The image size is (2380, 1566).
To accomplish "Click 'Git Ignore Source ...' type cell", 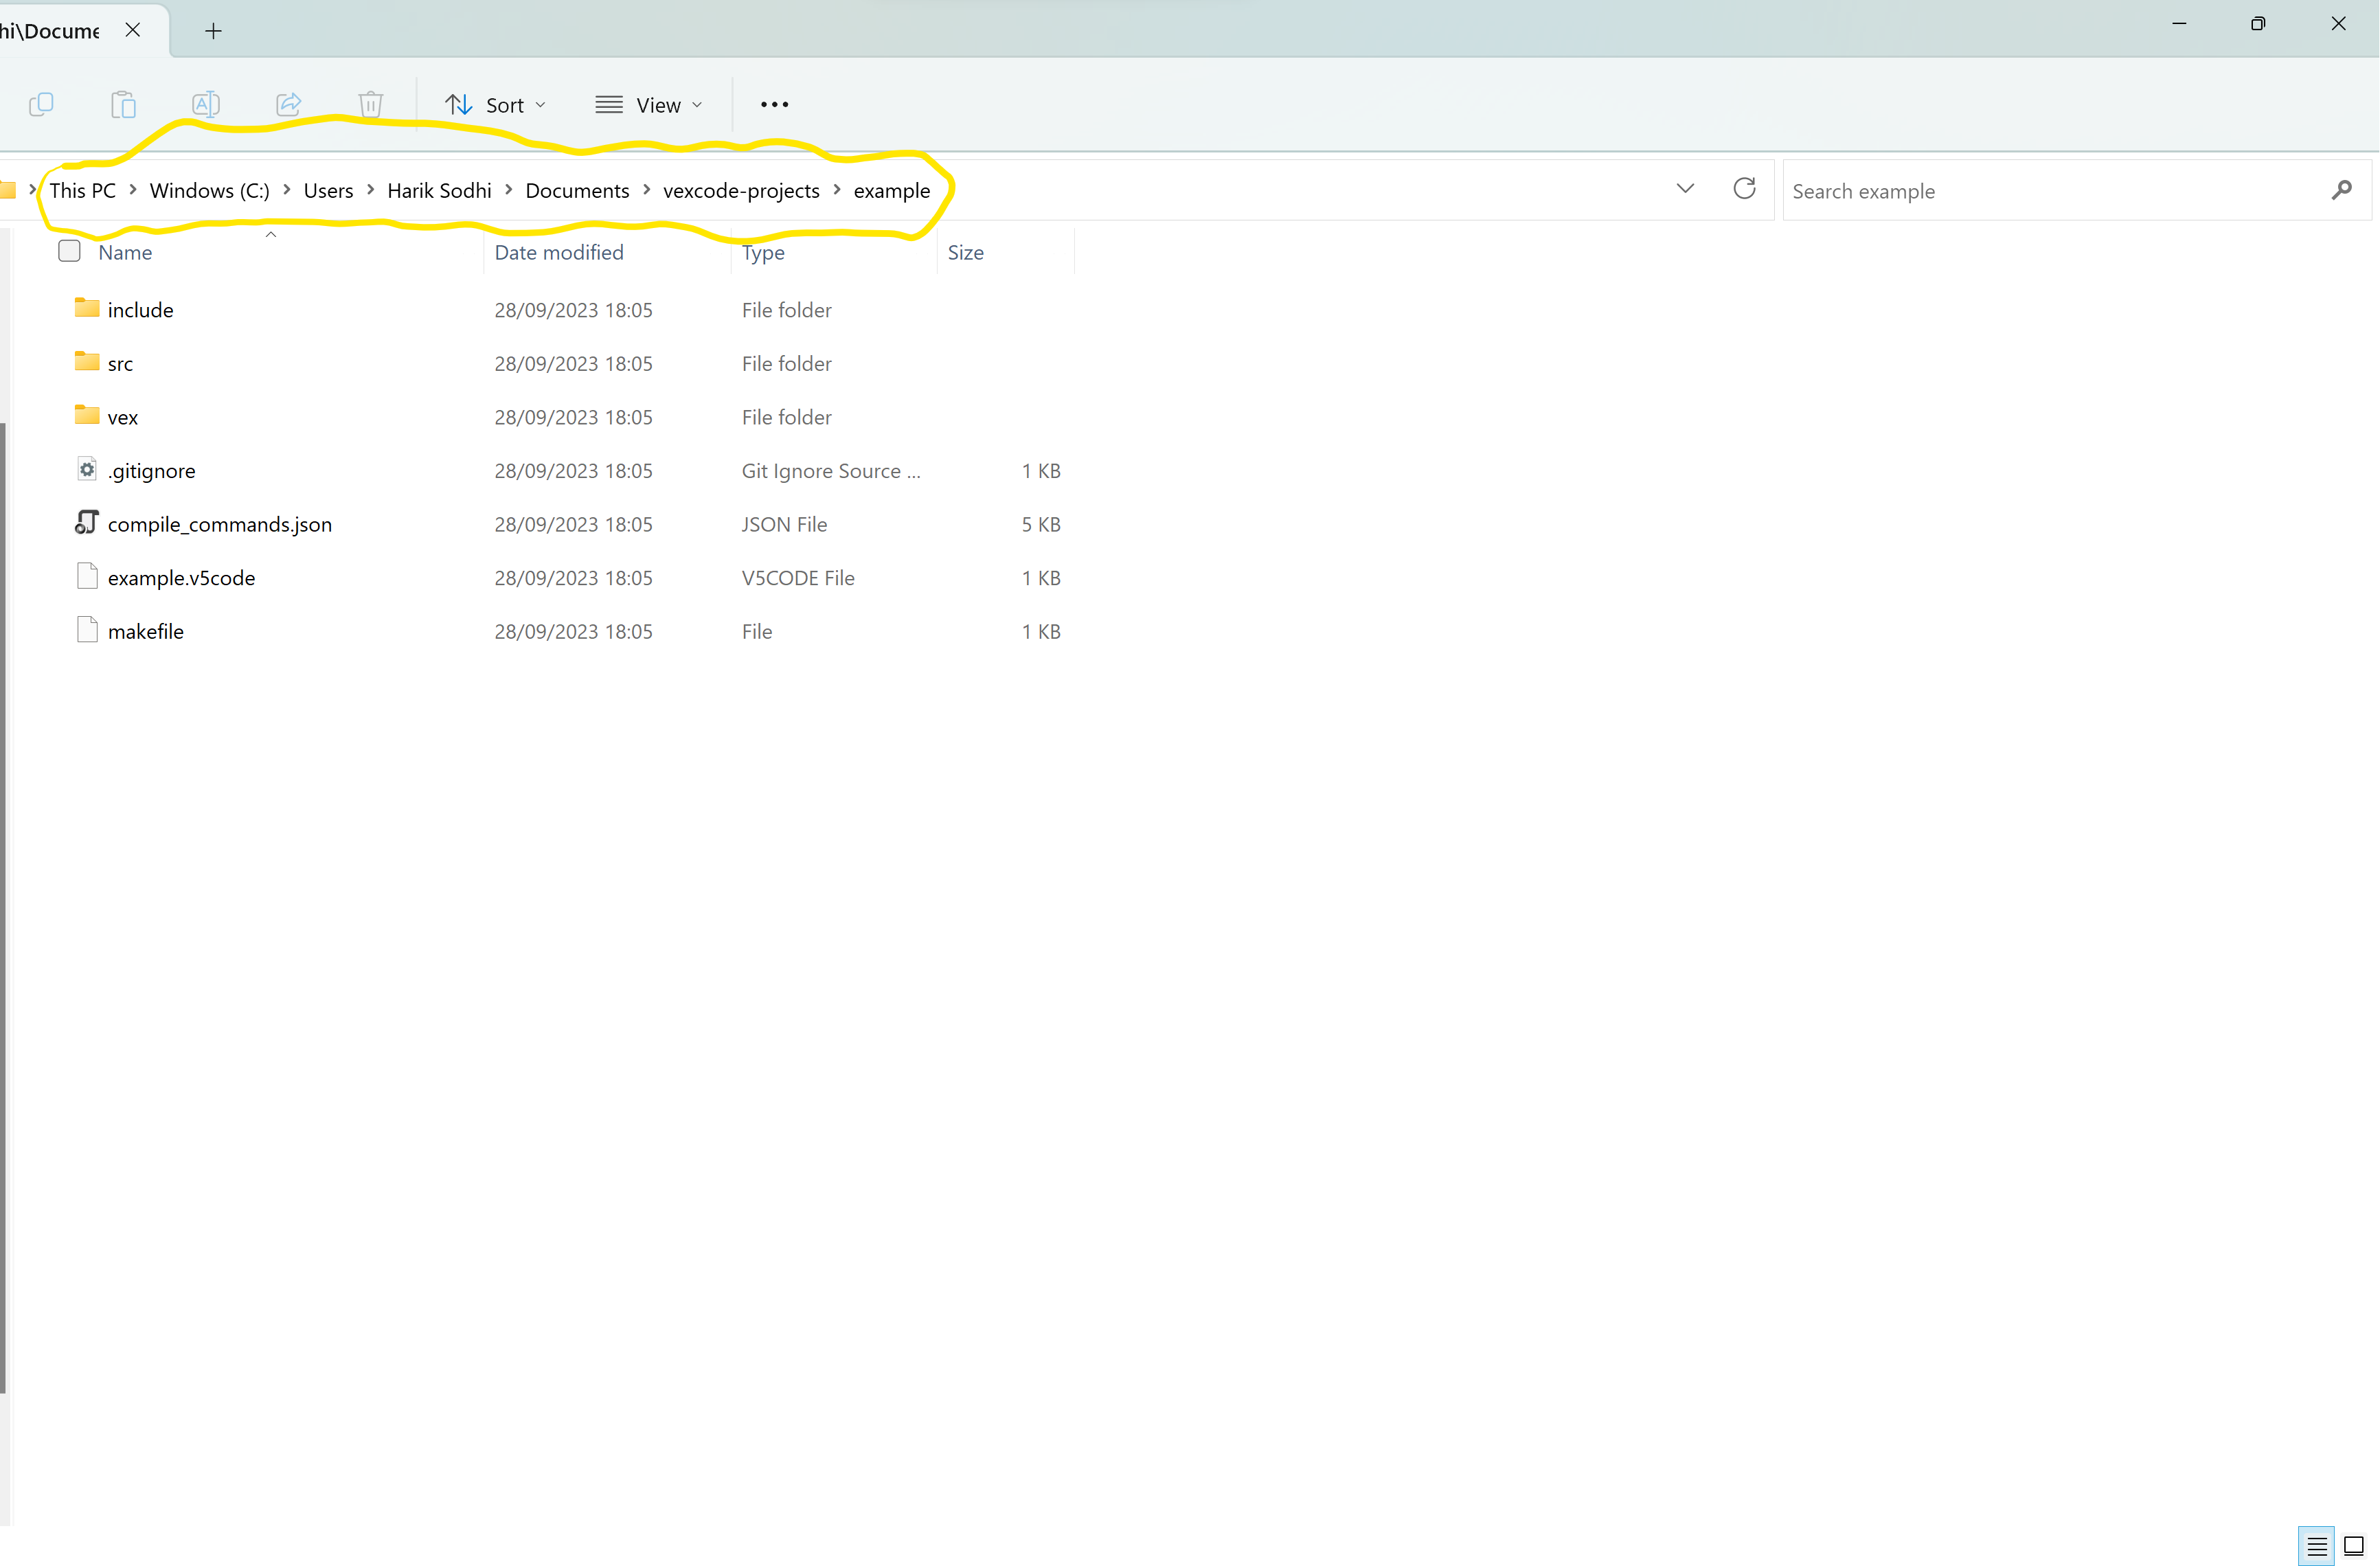I will pyautogui.click(x=831, y=471).
